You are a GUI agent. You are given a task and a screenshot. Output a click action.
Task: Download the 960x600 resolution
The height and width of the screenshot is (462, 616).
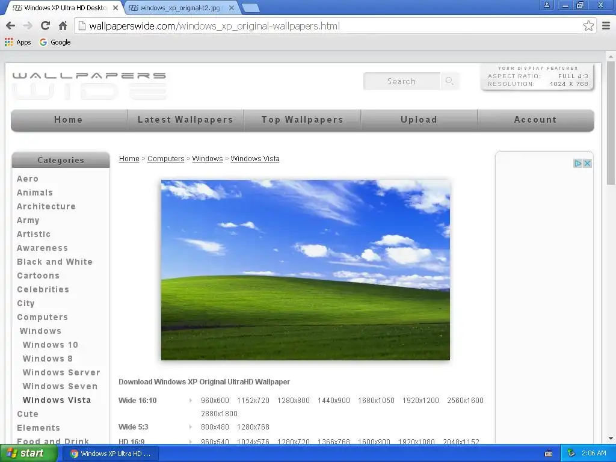tap(215, 401)
